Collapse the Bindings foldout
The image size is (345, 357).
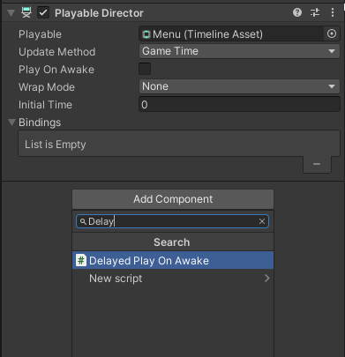11,123
